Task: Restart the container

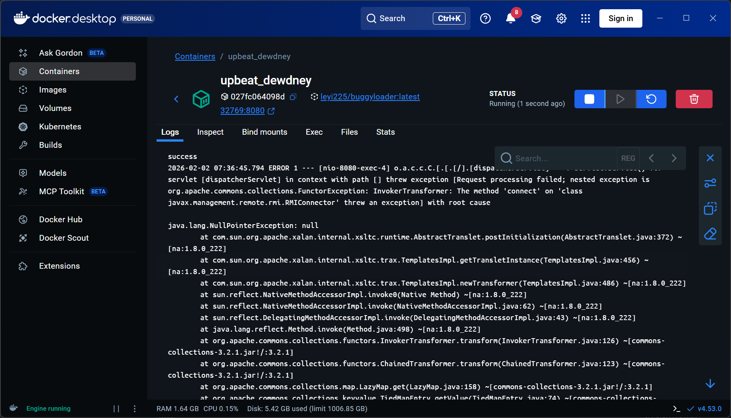Action: point(651,99)
